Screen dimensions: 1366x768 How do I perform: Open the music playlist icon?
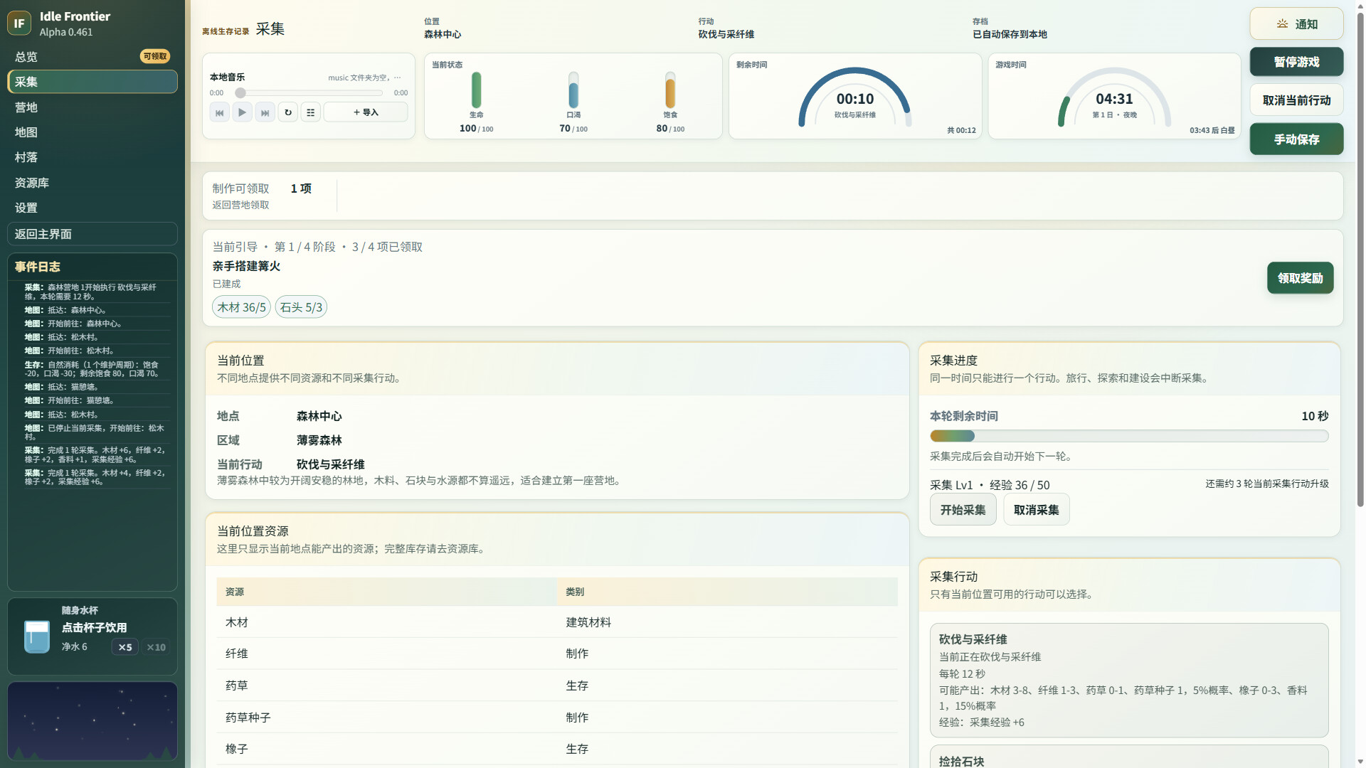point(310,112)
